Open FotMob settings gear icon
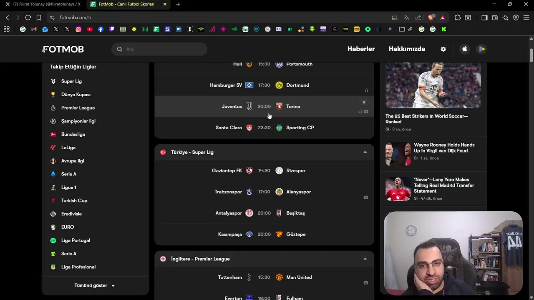 click(x=443, y=49)
